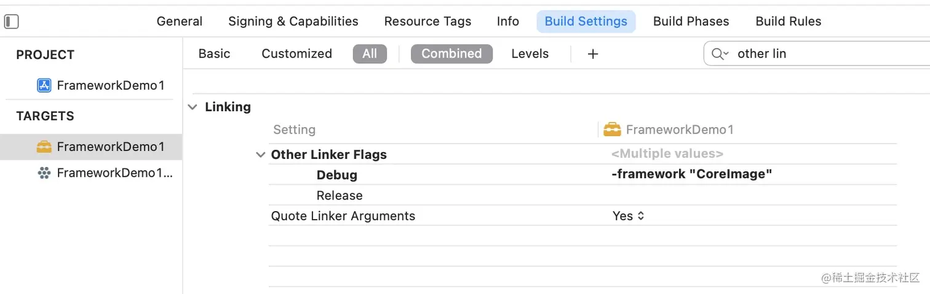Switch to Levels view mode

[x=530, y=54]
